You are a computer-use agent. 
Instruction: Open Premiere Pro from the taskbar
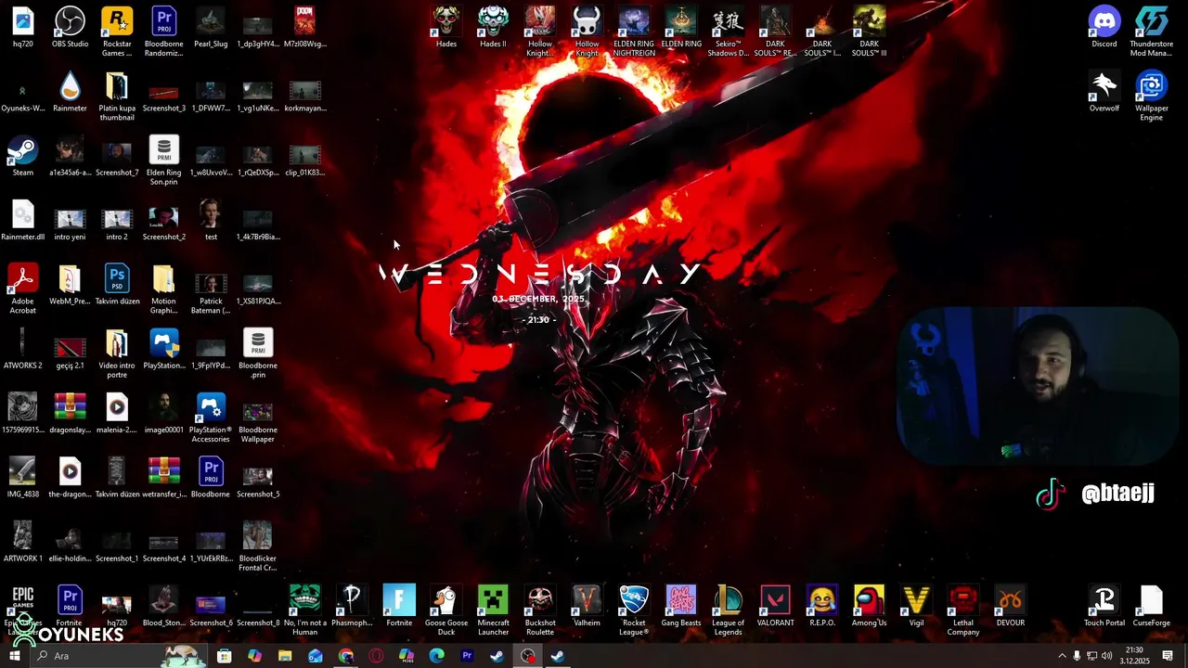point(467,656)
